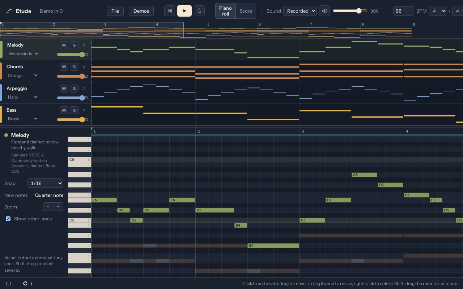Switch to the Score tab
The height and width of the screenshot is (289, 463).
tap(246, 11)
